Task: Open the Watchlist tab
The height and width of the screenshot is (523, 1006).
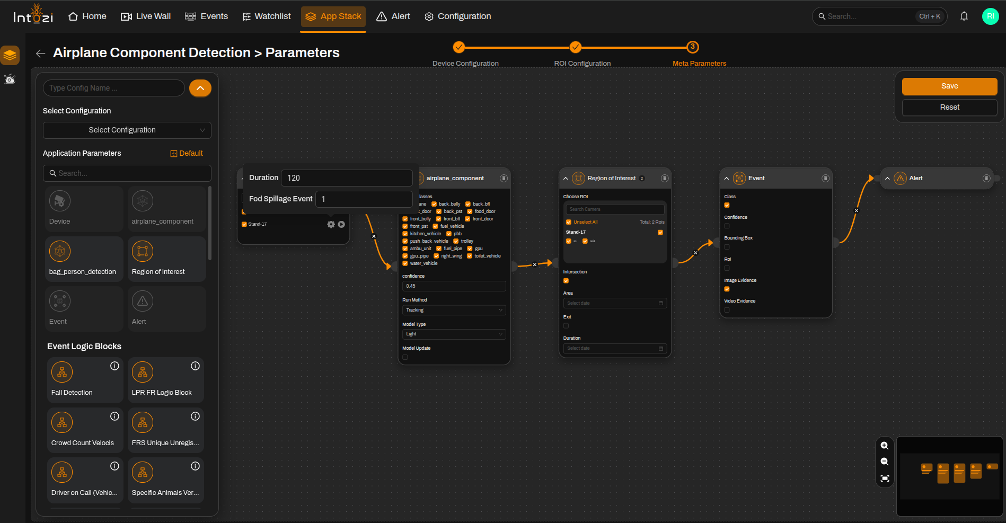Action: 267,16
